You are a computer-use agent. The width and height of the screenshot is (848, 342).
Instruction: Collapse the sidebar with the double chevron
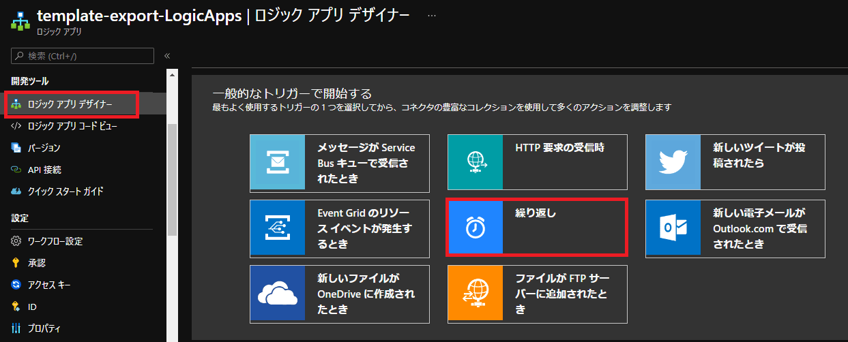tap(167, 56)
